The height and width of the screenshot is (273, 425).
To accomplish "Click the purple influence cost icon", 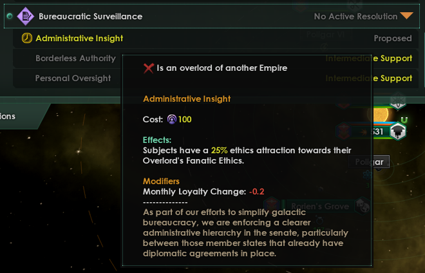I will pos(172,120).
